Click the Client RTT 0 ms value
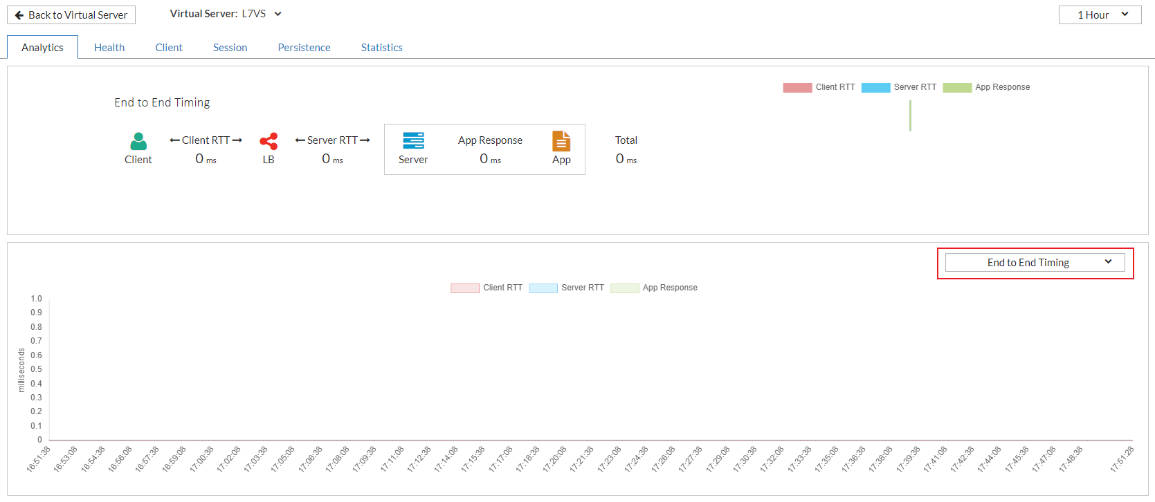 coord(206,159)
